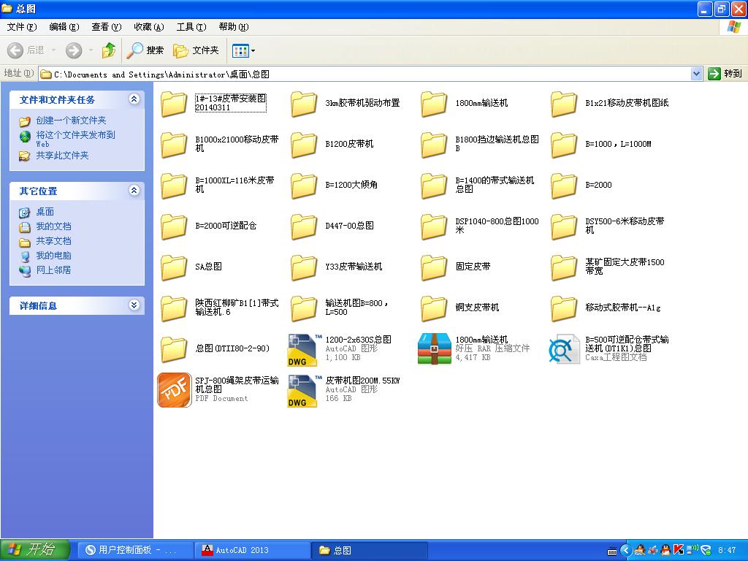Image resolution: width=748 pixels, height=561 pixels.
Task: Select the 总图(DTII80-2-90) folder icon
Action: pos(174,349)
